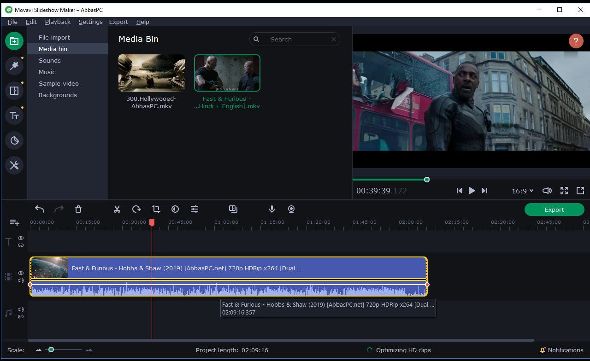590x361 pixels.
Task: Open the 16:9 aspect ratio dropdown
Action: pos(523,191)
